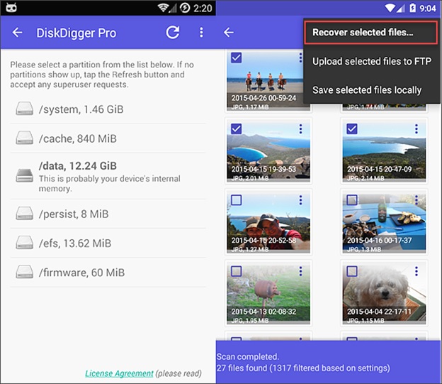Viewport: 442px width, 384px height.
Task: Check photo 2015-04-15 20-52-58
Action: 236,200
